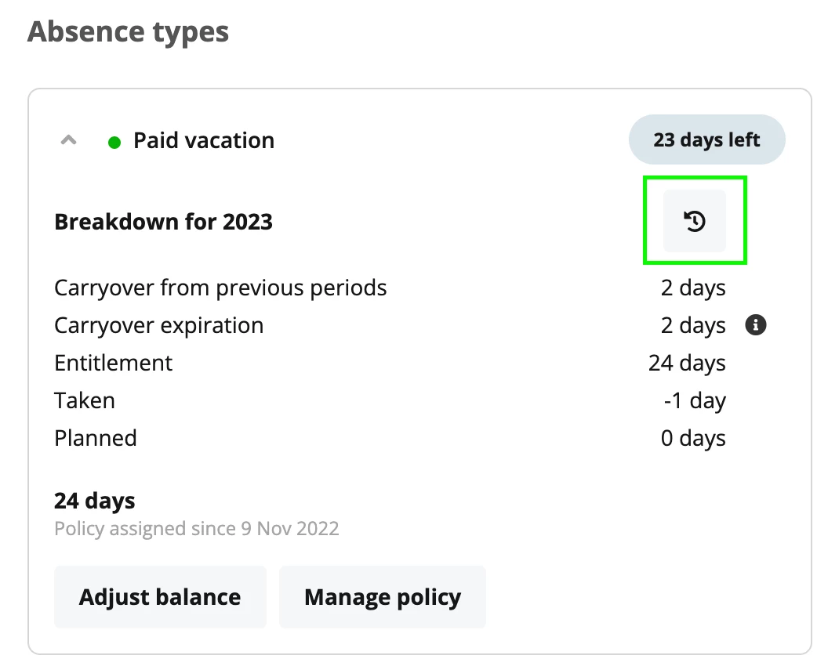Click the 24 days entitlement value
Screen dimensions: 828x666
687,363
